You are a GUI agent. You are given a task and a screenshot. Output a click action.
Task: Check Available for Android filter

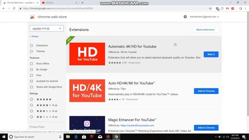coord(32,81)
